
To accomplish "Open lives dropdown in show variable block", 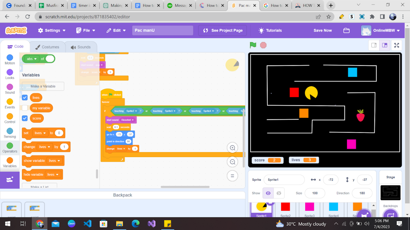I will click(55, 161).
